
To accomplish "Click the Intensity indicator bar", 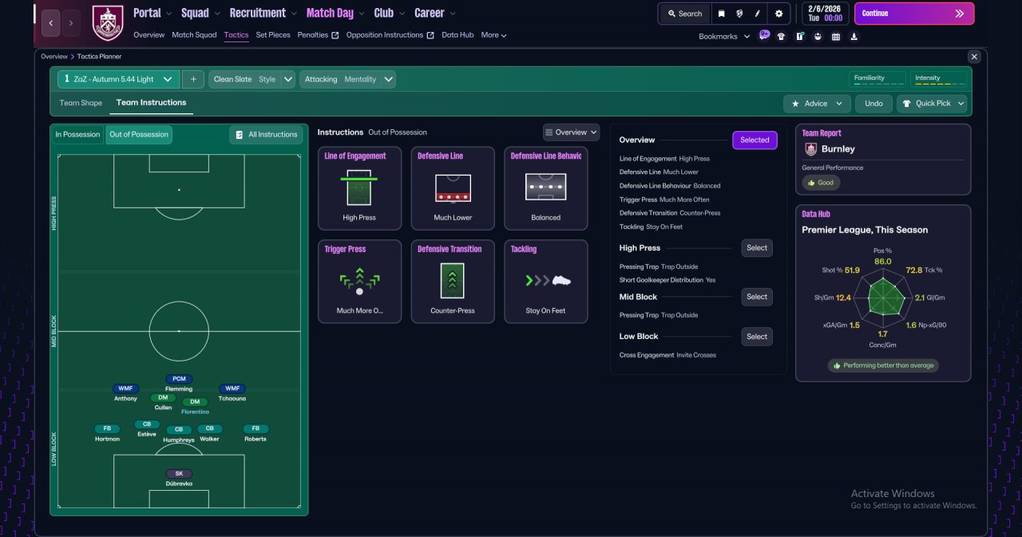I will (939, 79).
